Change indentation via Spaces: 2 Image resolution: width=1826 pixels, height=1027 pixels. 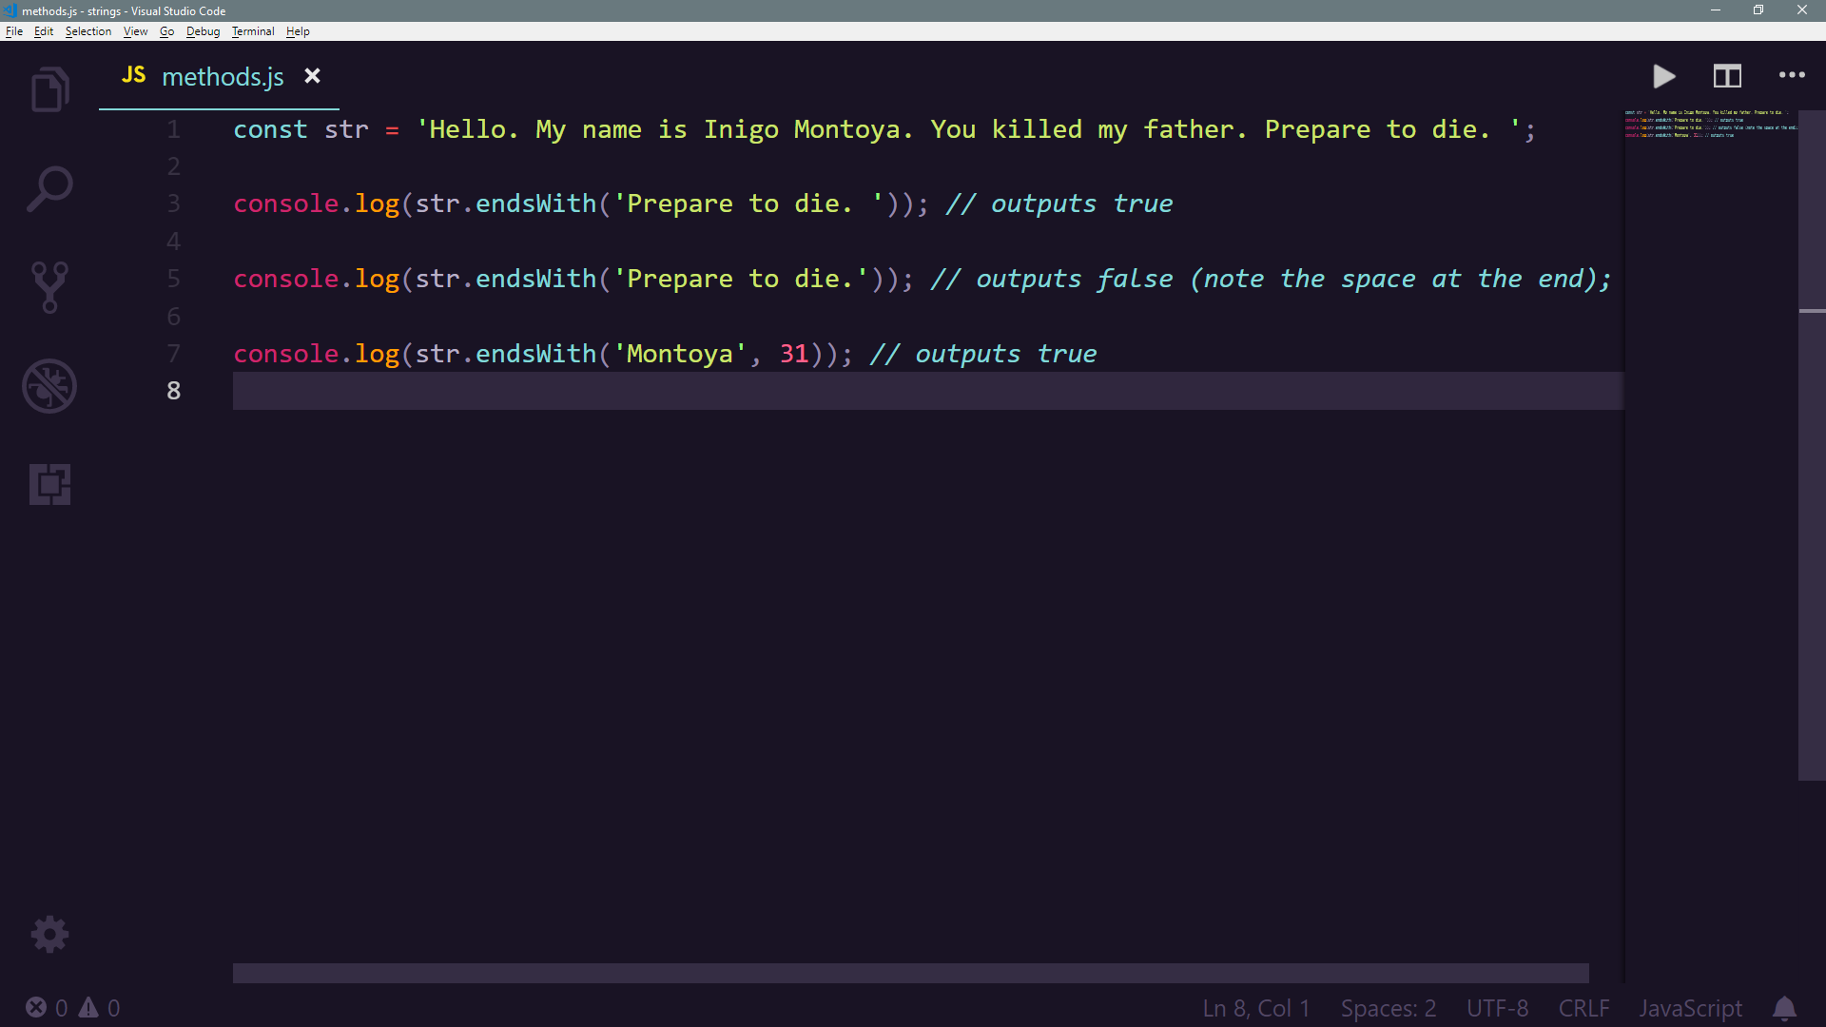pyautogui.click(x=1388, y=1008)
